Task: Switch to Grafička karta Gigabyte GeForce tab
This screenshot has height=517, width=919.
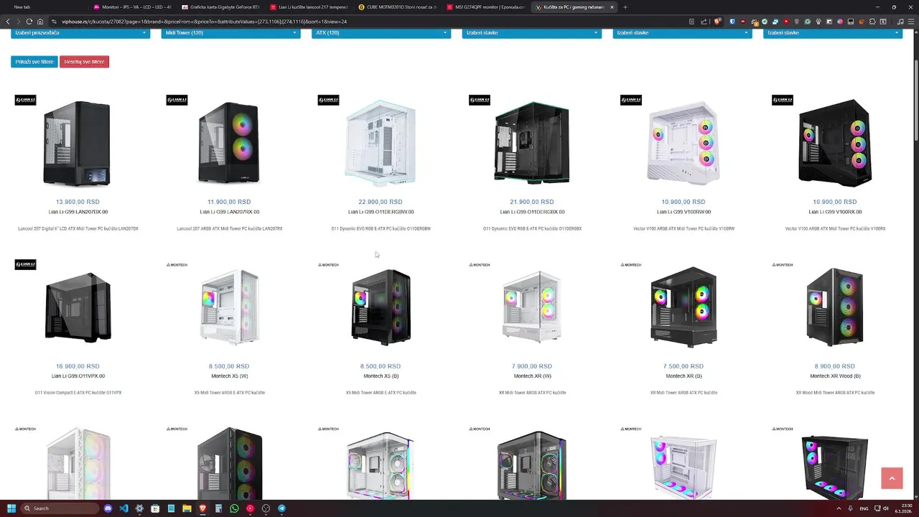Action: [221, 7]
